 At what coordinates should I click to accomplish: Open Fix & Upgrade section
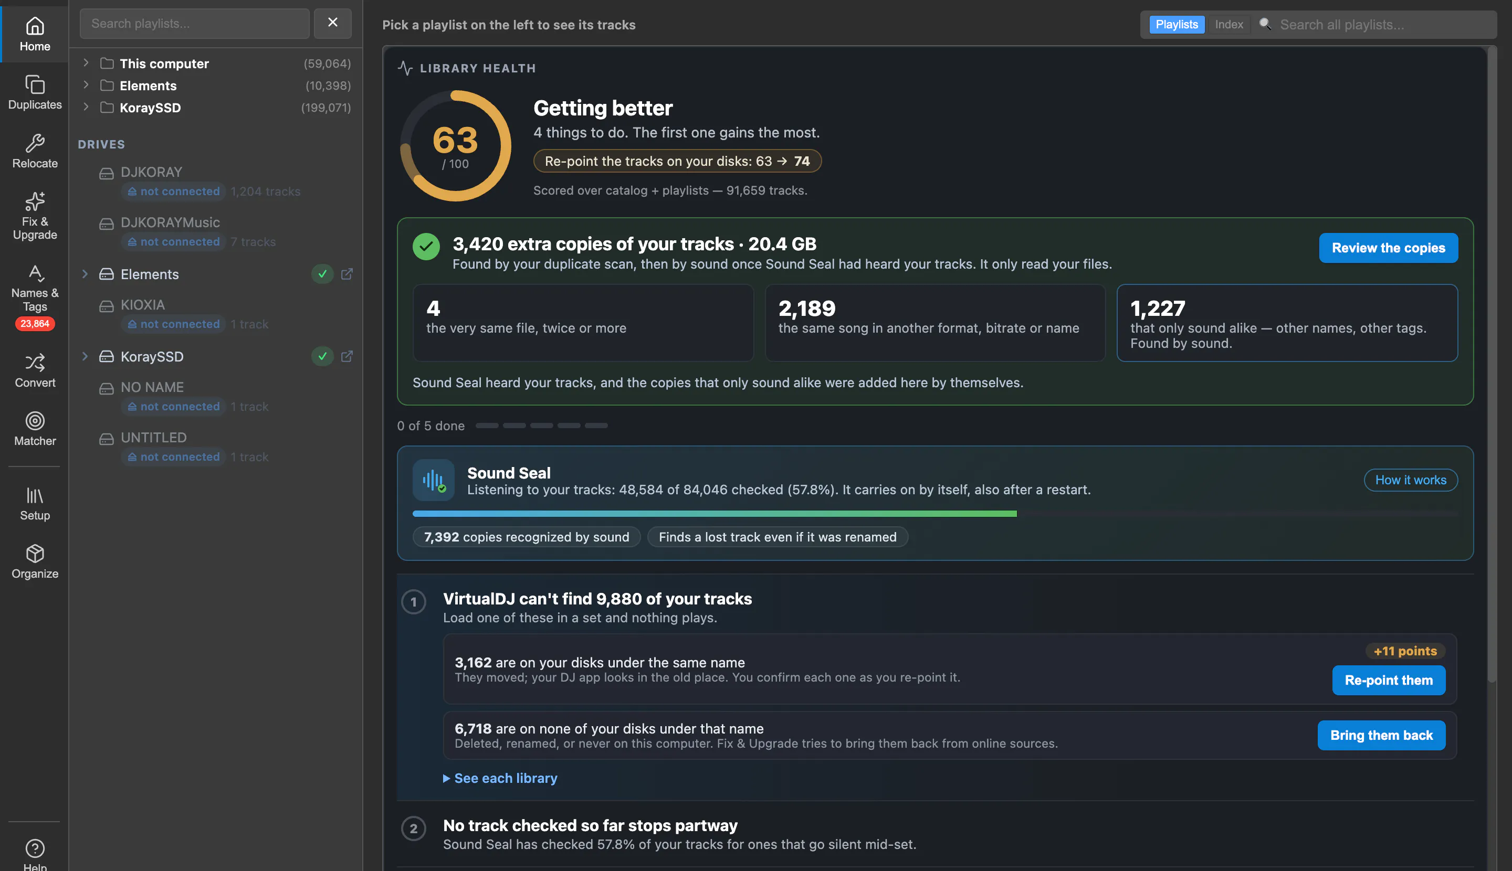click(x=35, y=216)
